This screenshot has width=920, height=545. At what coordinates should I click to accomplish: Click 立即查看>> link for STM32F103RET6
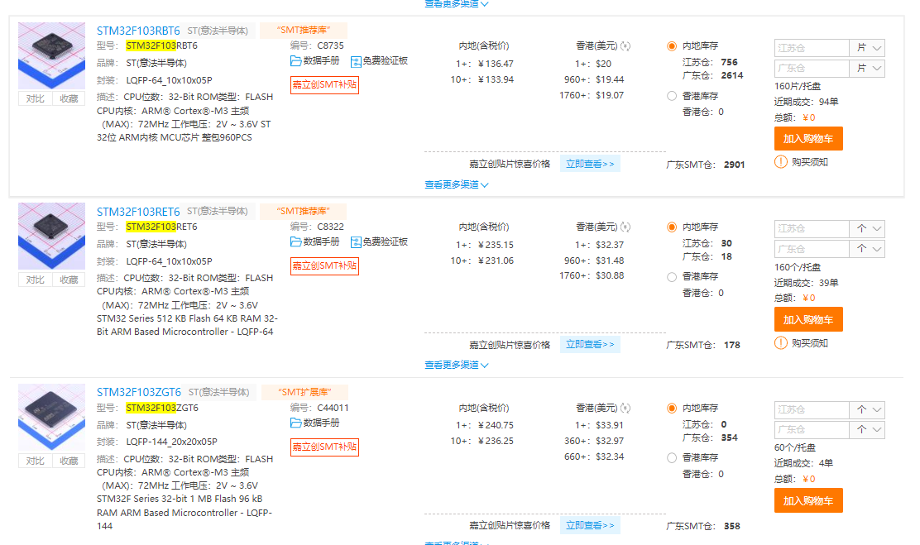pos(590,345)
